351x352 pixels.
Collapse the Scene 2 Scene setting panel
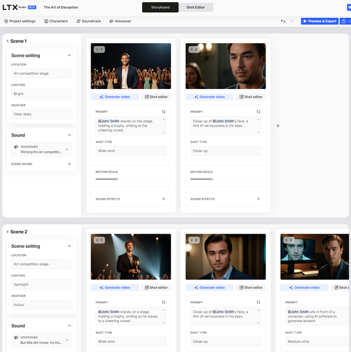click(x=70, y=247)
